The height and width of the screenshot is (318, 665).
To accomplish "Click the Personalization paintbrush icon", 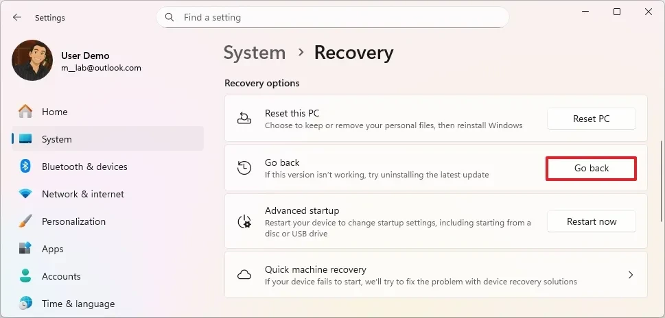I will pos(25,221).
